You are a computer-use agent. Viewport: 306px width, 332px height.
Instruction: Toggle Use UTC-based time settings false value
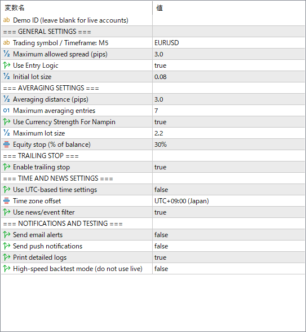coord(228,190)
